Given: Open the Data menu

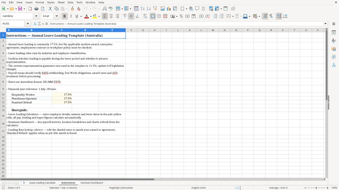Looking at the screenshot, I should (70, 2).
